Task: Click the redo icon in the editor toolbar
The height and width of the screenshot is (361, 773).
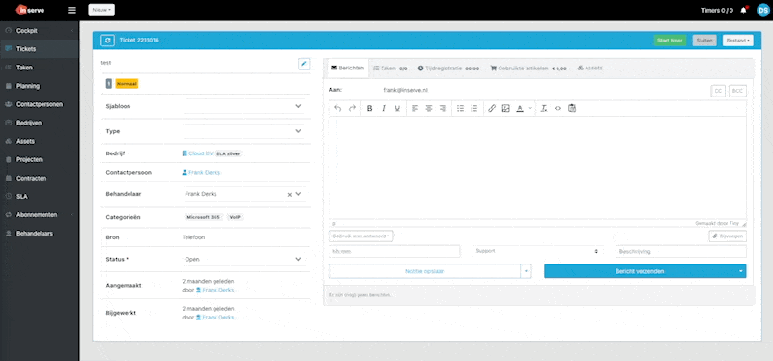Action: (x=352, y=108)
